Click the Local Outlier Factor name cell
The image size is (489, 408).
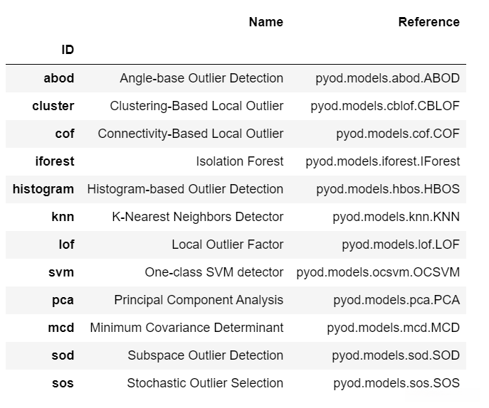pos(227,245)
